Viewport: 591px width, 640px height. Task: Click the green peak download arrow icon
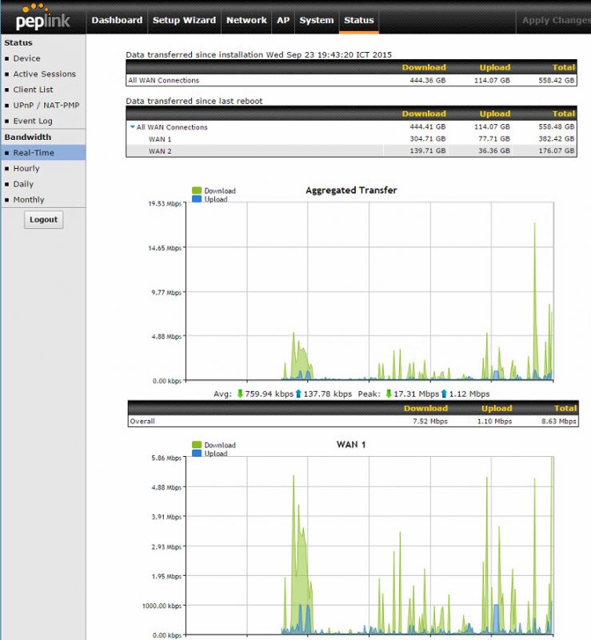tap(389, 394)
